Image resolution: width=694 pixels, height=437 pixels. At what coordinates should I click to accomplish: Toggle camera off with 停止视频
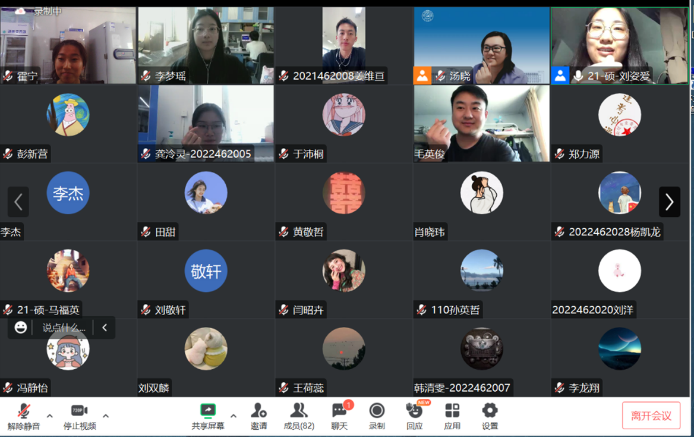coord(80,416)
